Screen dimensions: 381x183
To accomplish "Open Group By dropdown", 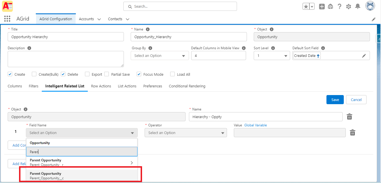I will [x=160, y=56].
